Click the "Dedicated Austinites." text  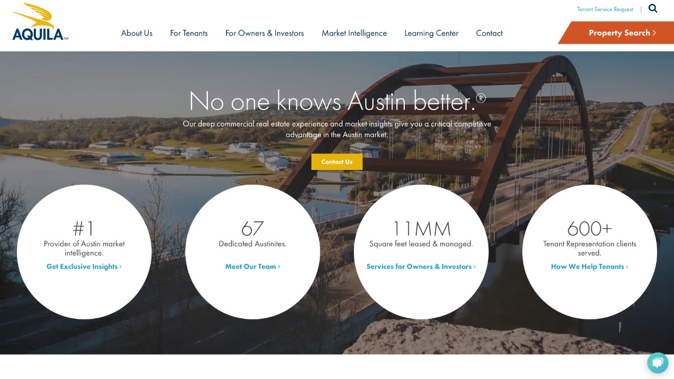point(253,244)
